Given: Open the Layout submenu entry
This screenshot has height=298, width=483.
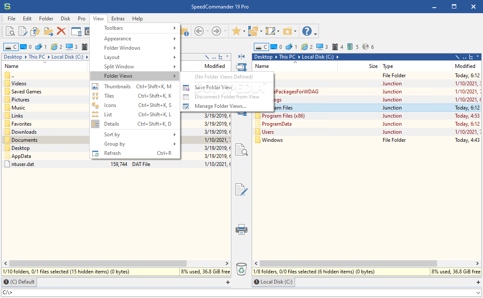Looking at the screenshot, I should (135, 57).
